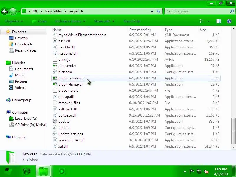Screen dimensions: 236x177
Task: Open Desktop in the navigation pane
Action: point(21,38)
